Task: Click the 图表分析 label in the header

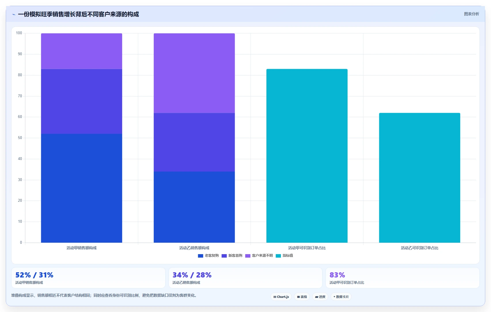Action: point(471,14)
